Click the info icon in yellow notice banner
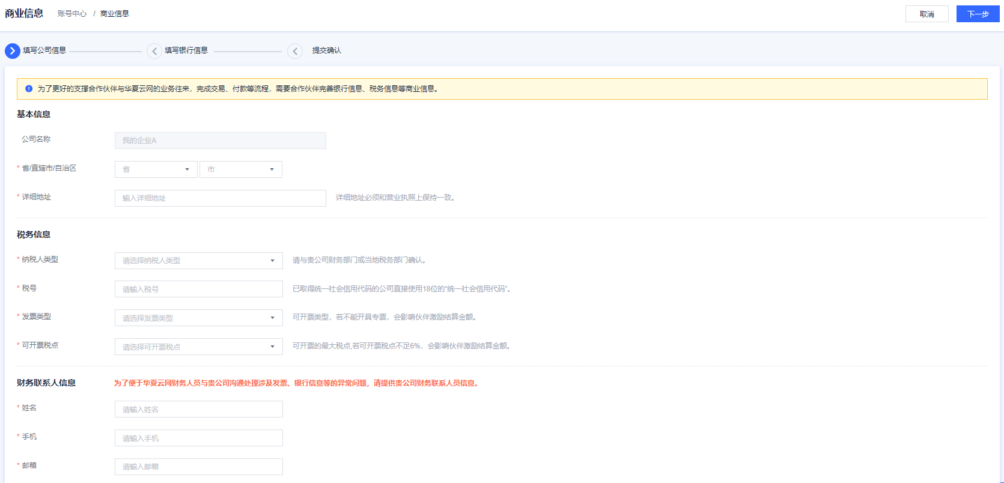 [x=29, y=89]
